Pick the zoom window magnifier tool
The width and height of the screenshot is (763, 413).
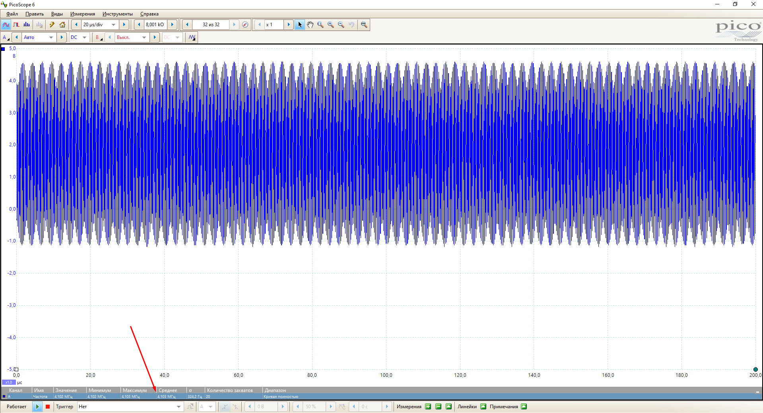click(x=320, y=25)
